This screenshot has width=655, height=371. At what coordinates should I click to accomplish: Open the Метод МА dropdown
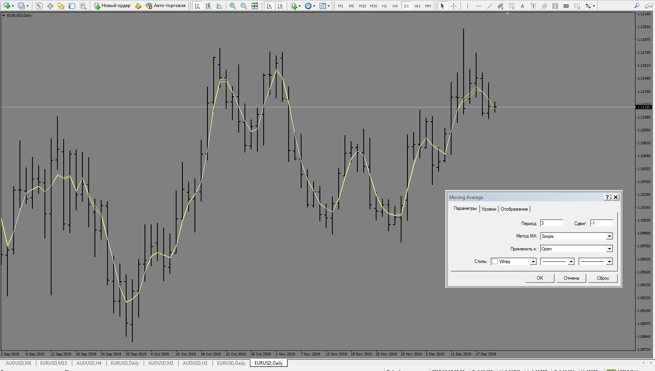(x=576, y=236)
